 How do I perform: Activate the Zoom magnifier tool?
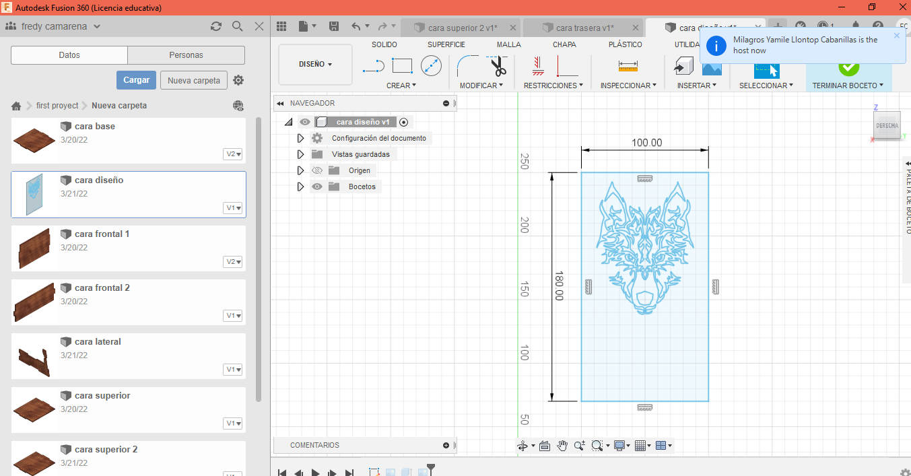coord(578,446)
